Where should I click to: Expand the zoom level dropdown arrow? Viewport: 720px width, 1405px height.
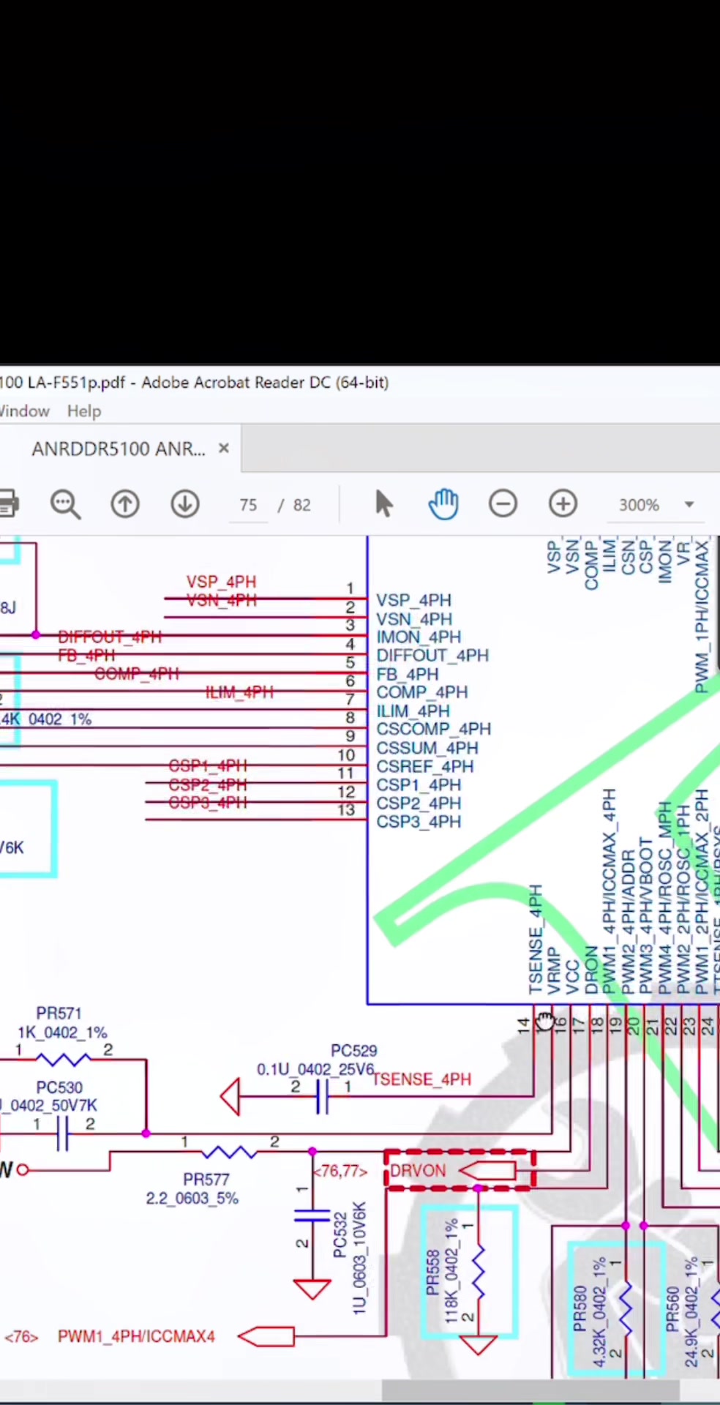point(689,505)
